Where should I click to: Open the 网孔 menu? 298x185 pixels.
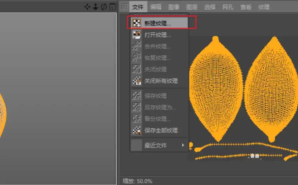tap(228, 7)
